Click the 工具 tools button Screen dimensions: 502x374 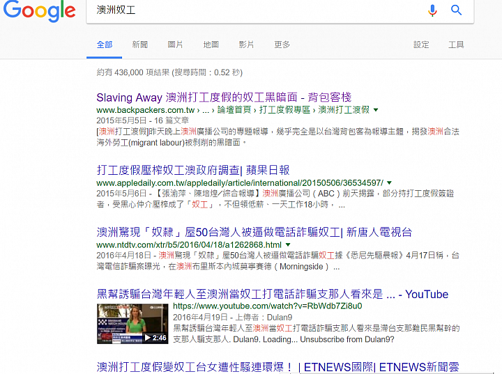point(456,45)
